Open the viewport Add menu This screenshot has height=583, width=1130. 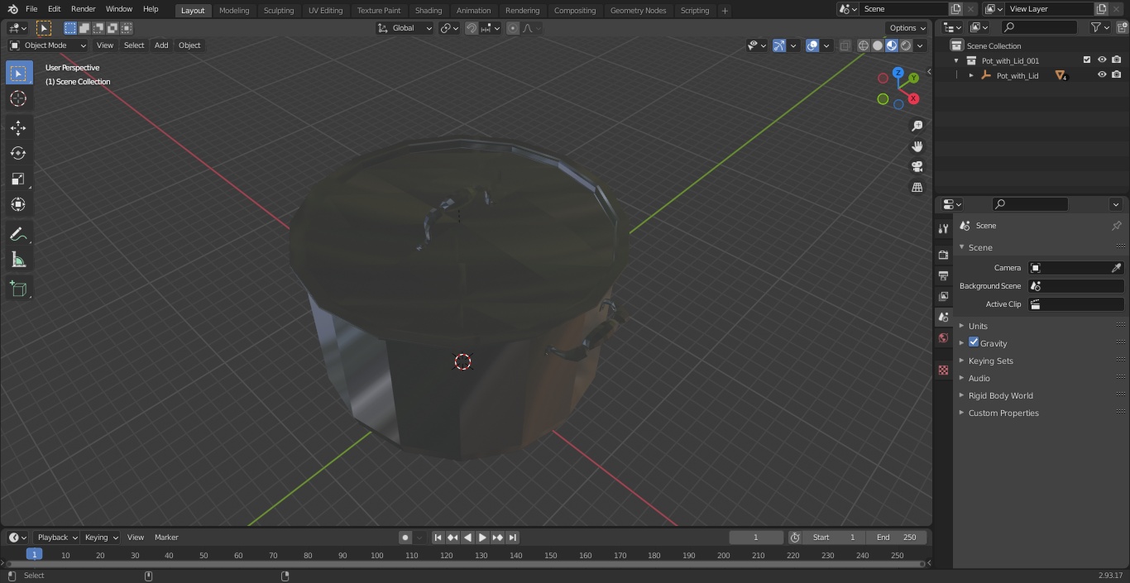[161, 45]
